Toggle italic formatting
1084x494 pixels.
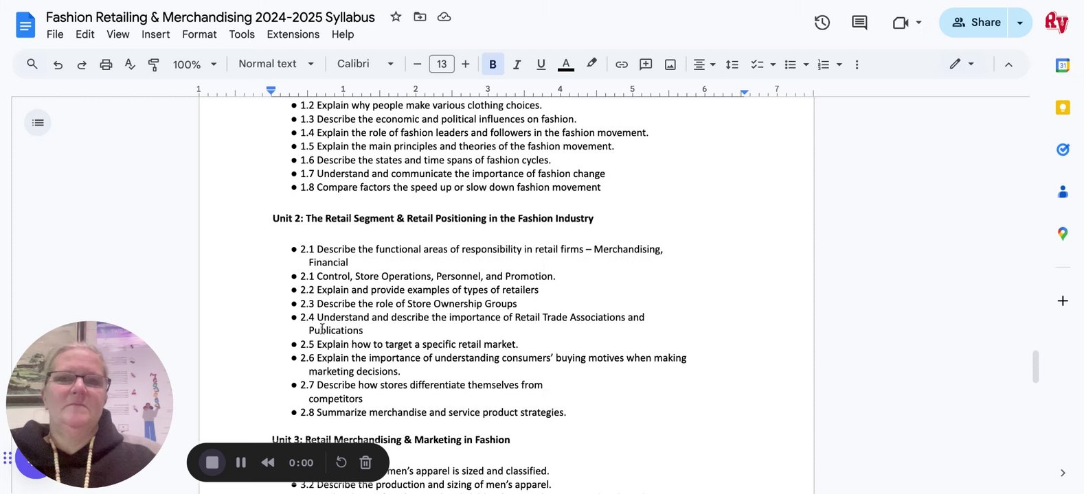pyautogui.click(x=517, y=64)
